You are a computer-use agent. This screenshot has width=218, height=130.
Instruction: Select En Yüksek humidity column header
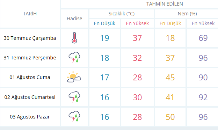(203, 23)
